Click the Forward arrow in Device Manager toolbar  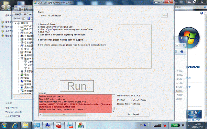[x=19, y=18]
